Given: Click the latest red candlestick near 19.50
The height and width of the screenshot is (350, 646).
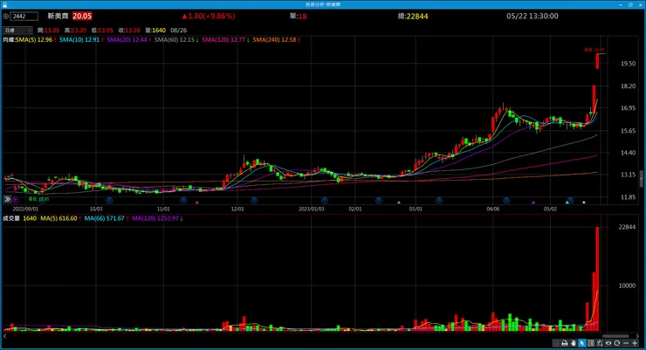Looking at the screenshot, I should (x=597, y=61).
